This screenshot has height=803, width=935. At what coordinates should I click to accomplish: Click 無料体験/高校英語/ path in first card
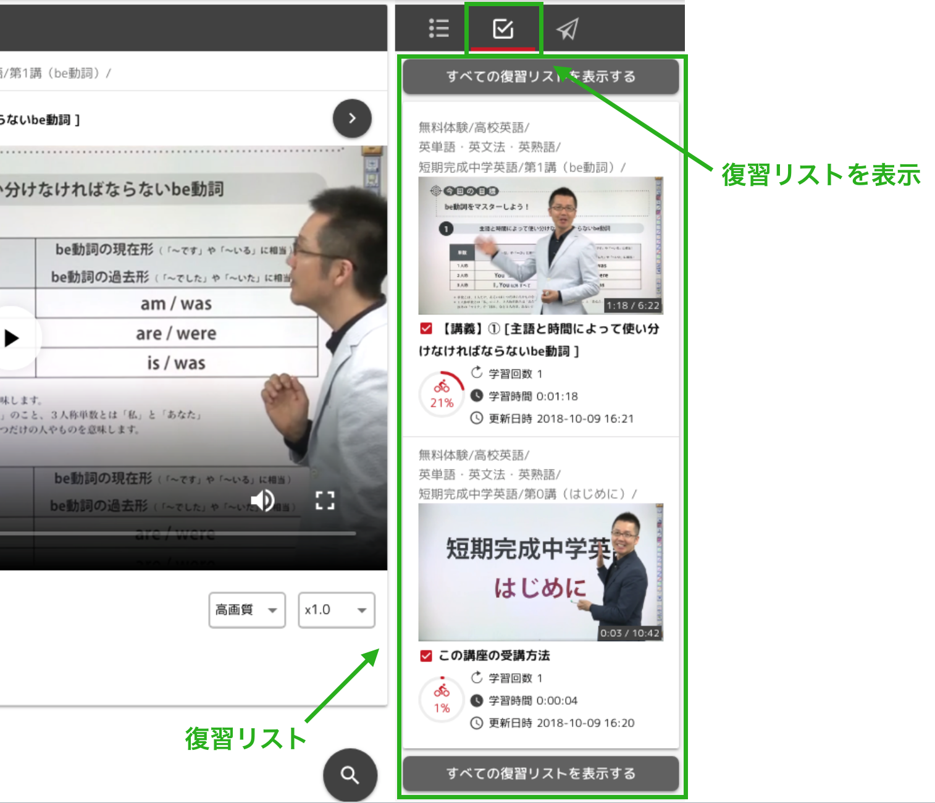click(474, 128)
